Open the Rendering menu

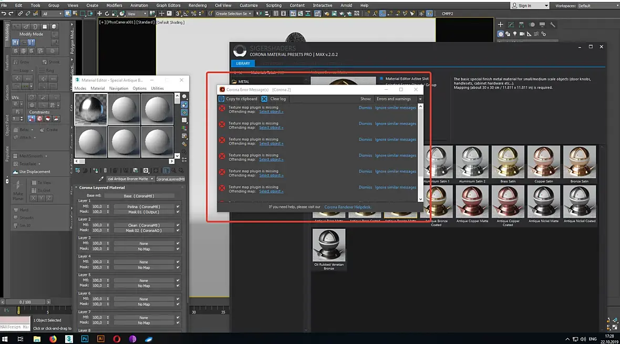pyautogui.click(x=198, y=6)
